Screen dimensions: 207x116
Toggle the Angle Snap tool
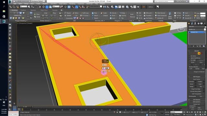76,7
